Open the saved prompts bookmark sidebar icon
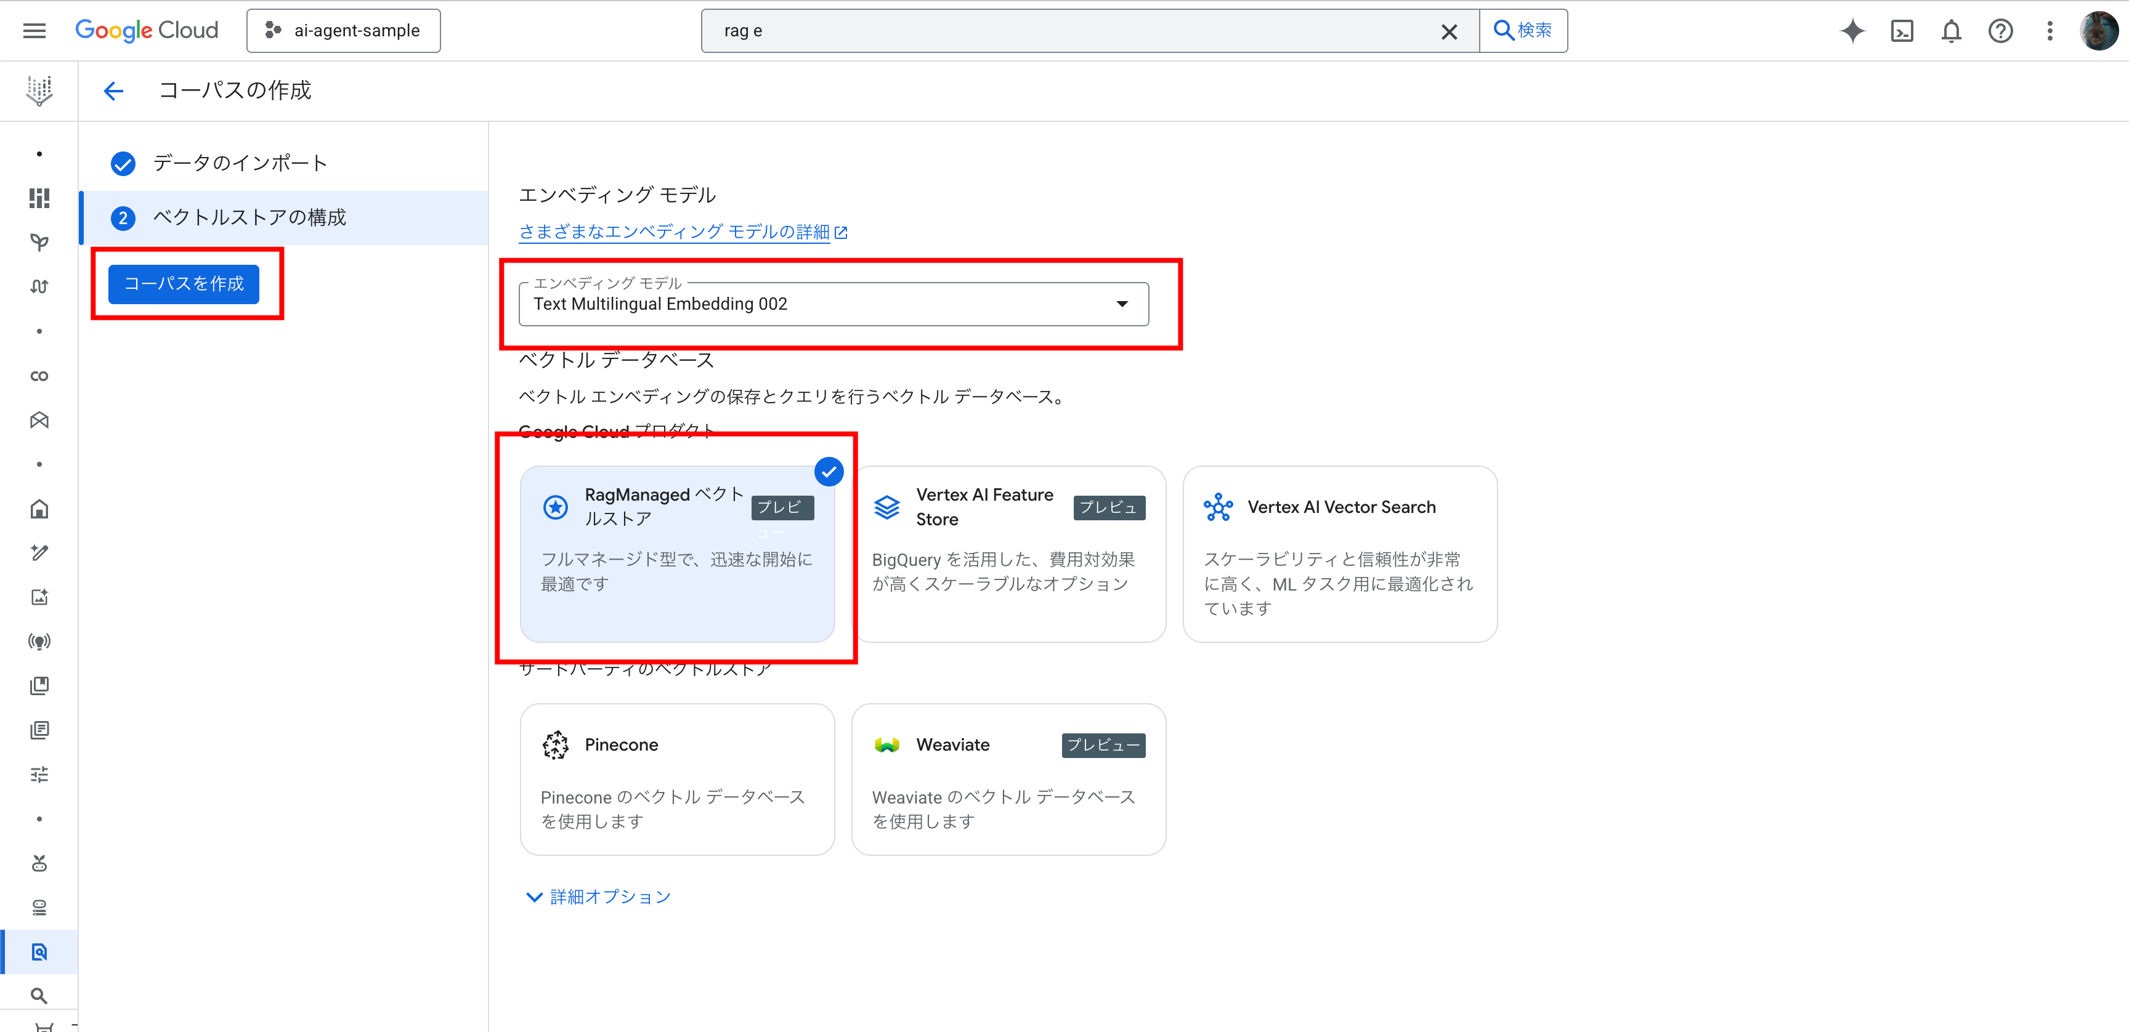The width and height of the screenshot is (2129, 1032). [39, 686]
